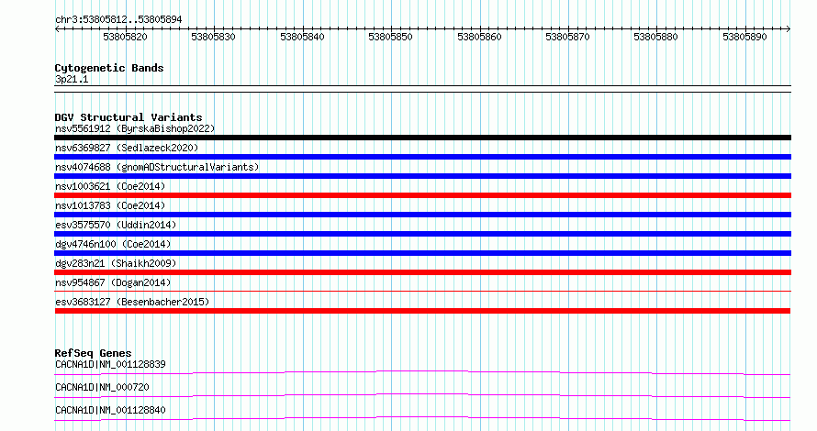Open variant dgv283n21 (Shaikh2009) label

[116, 263]
